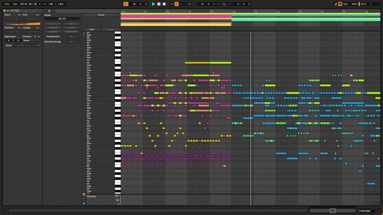Click the Session Record circle button
The image size is (383, 215).
point(190,4)
